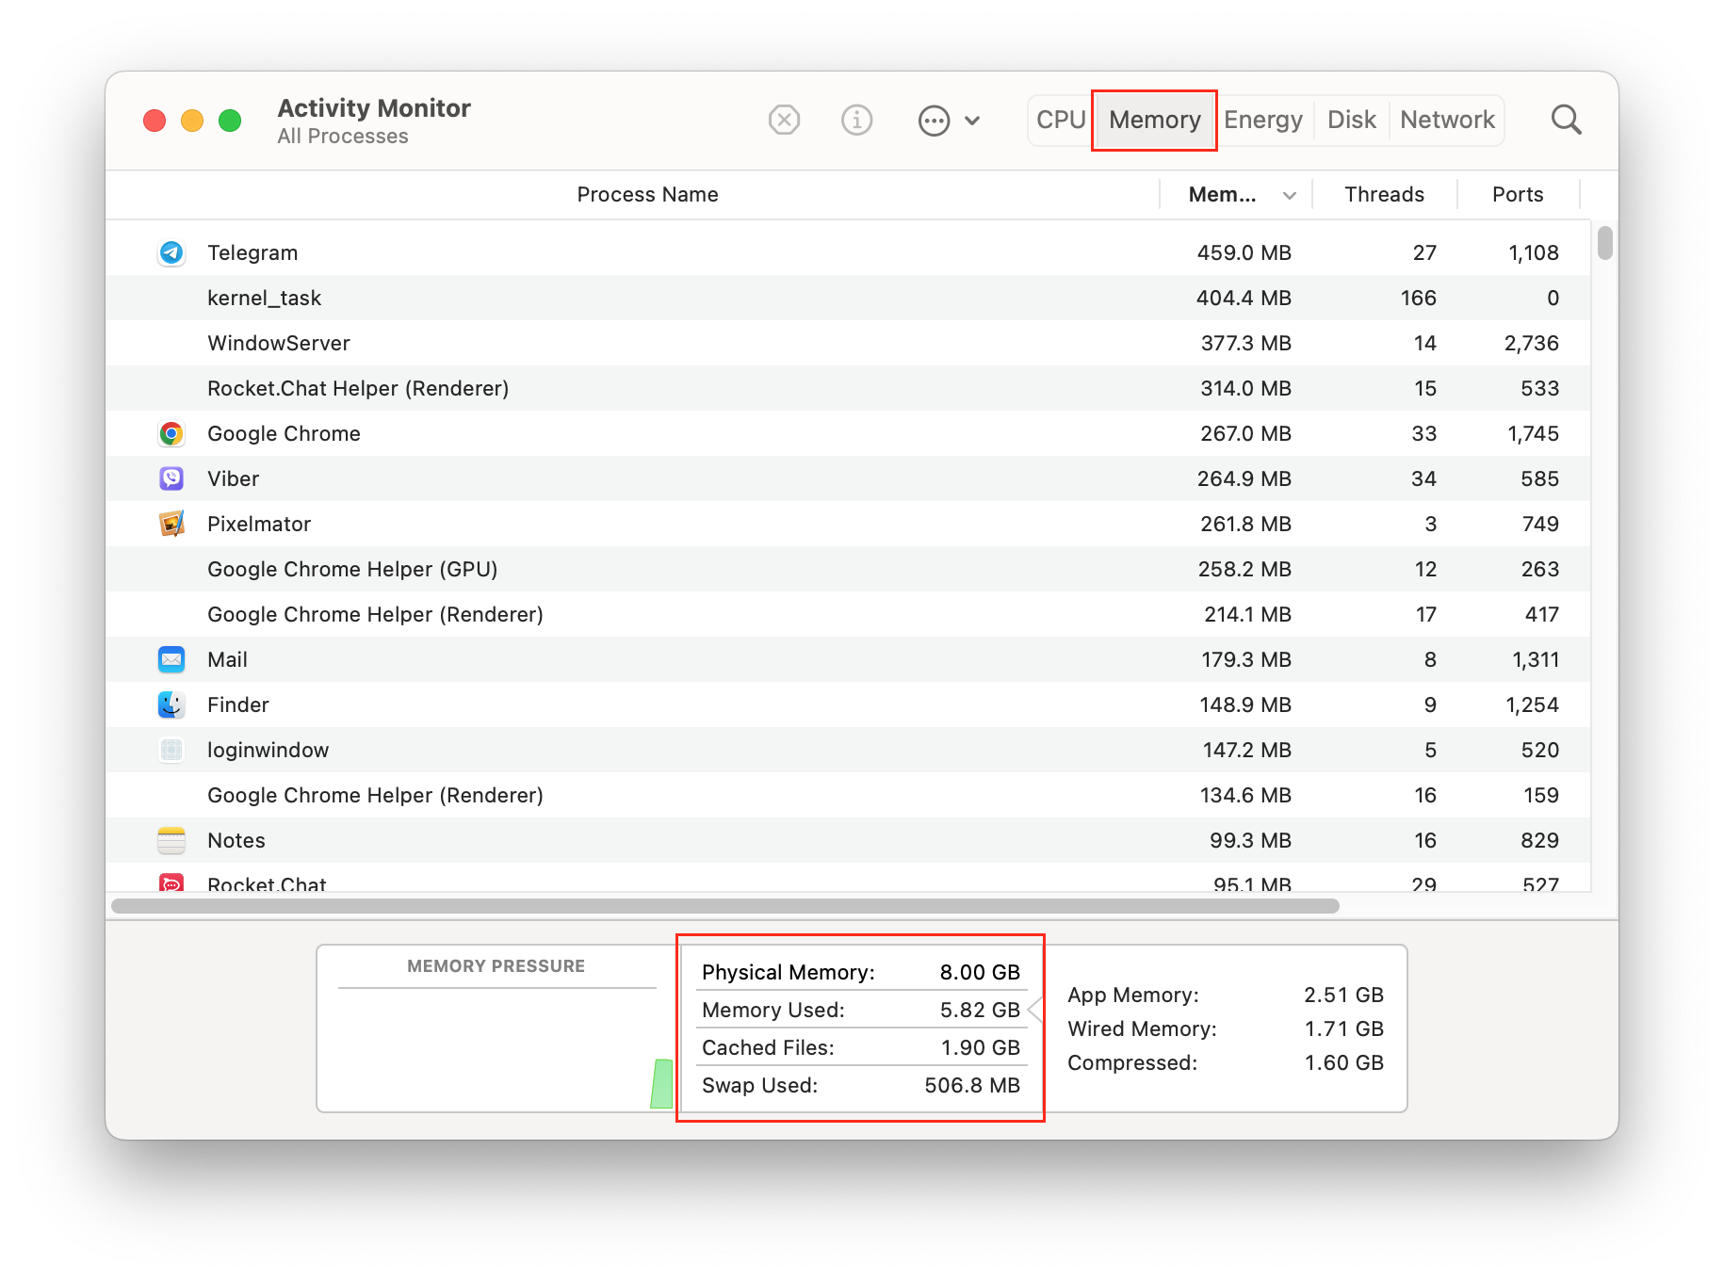Click the Mail app icon

171,659
